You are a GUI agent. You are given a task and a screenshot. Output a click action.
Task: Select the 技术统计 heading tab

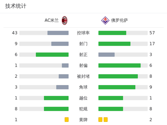[16, 6]
